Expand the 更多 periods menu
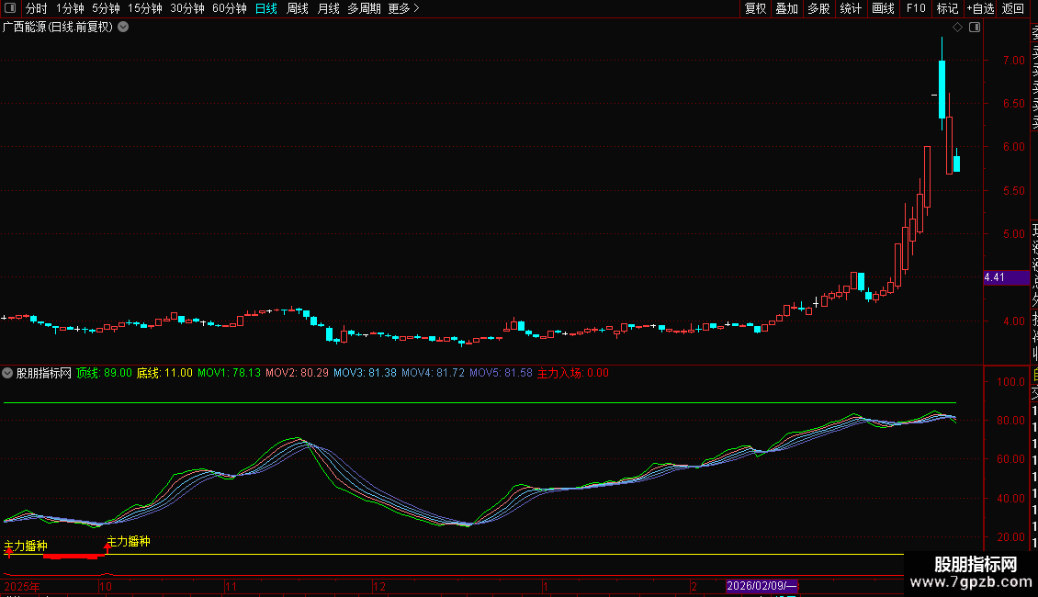 click(x=403, y=8)
